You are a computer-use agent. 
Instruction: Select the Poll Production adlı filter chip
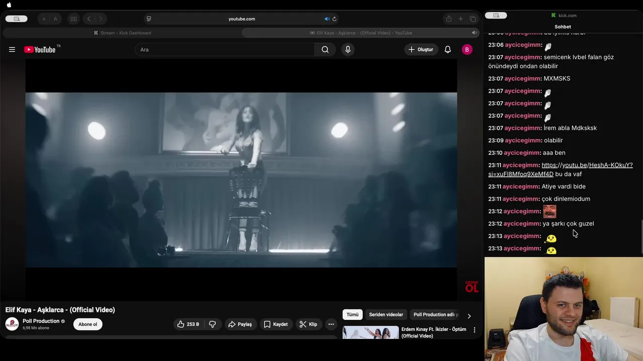[436, 314]
